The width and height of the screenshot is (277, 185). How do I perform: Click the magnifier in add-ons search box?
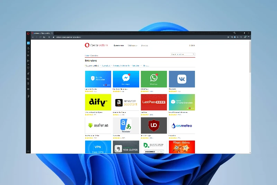point(194,54)
